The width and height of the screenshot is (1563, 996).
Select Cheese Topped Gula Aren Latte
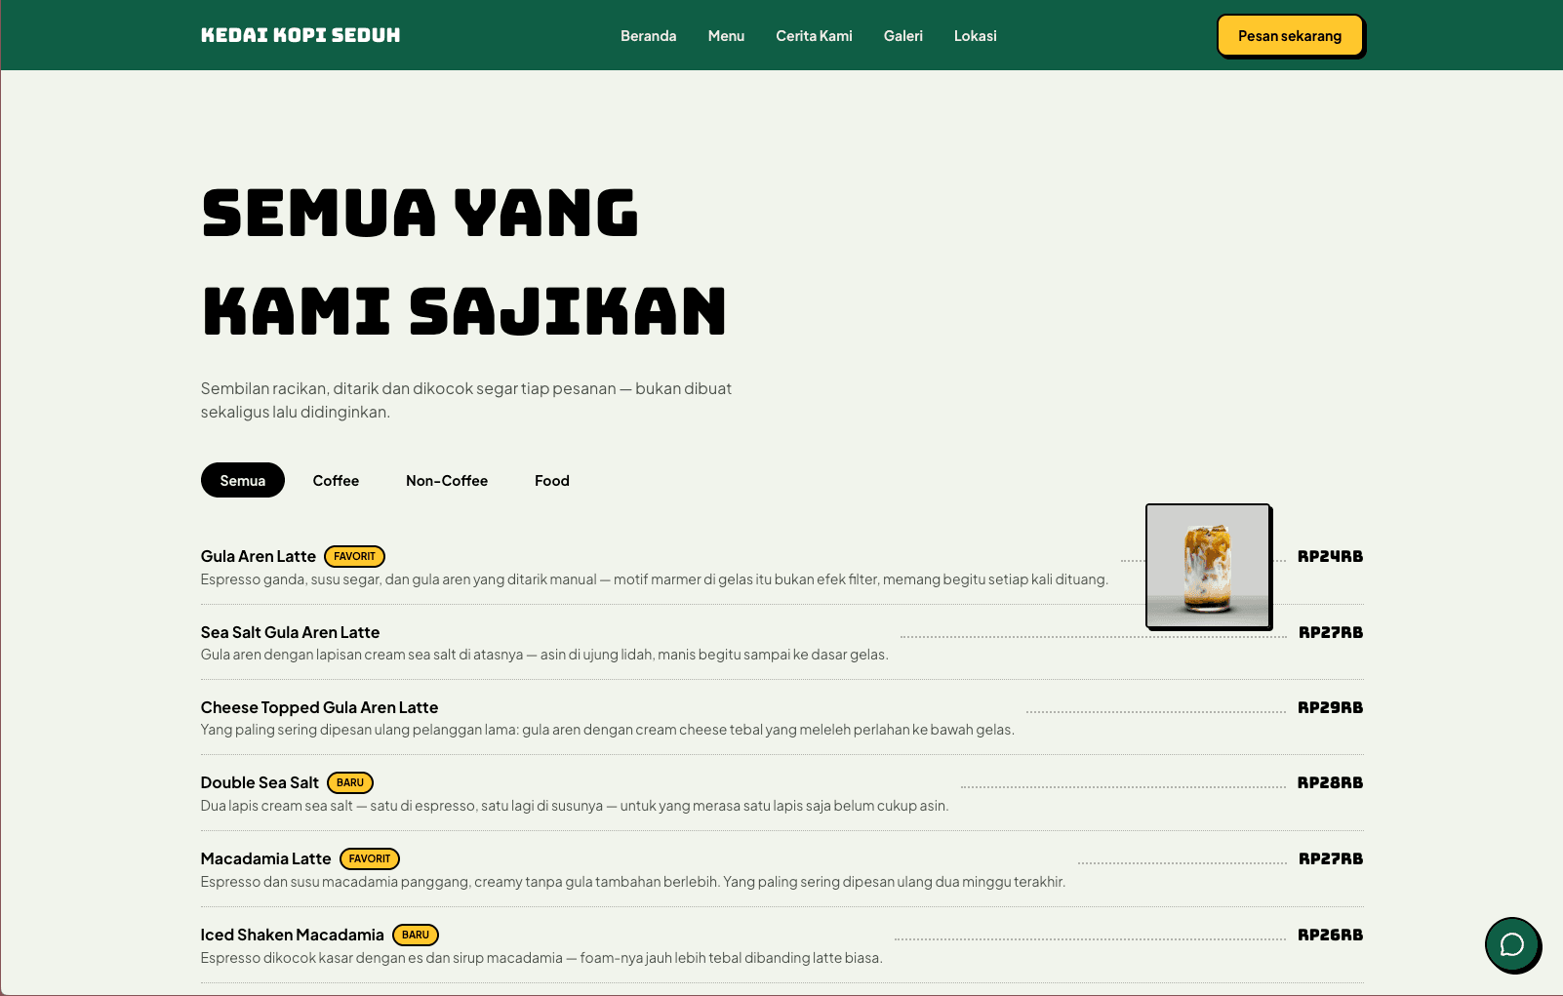coord(319,707)
